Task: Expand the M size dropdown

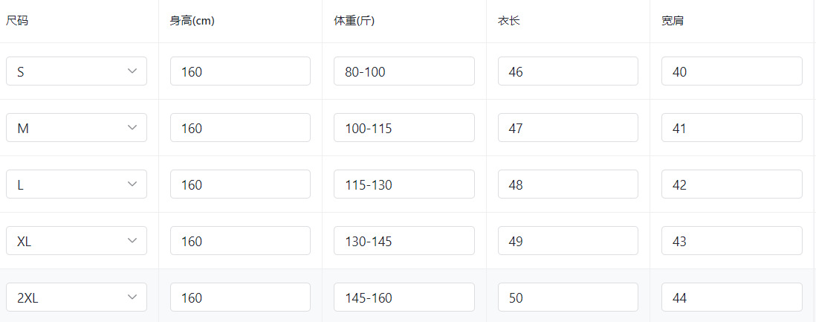Action: (77, 128)
